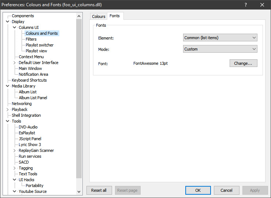Open the JScript Panel settings
The width and height of the screenshot is (271, 198).
click(x=30, y=139)
